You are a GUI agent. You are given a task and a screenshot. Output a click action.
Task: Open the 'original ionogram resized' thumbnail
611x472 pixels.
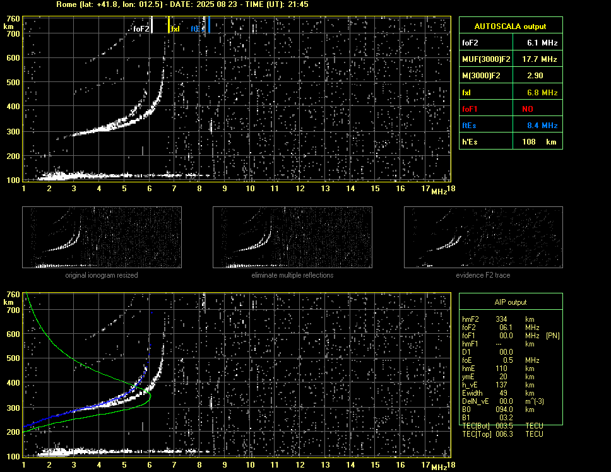102,237
